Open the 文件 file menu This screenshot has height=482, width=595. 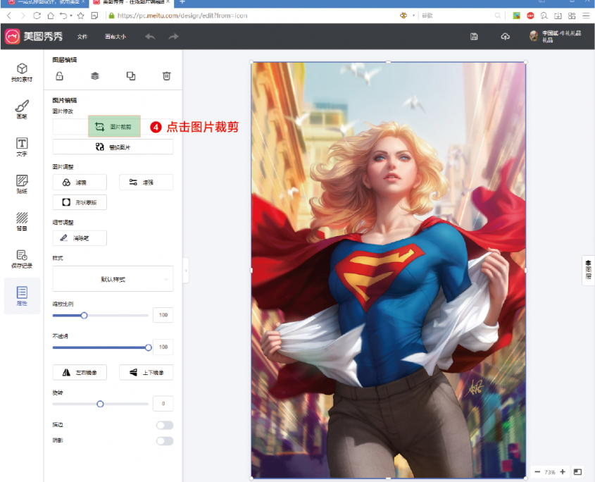click(82, 37)
